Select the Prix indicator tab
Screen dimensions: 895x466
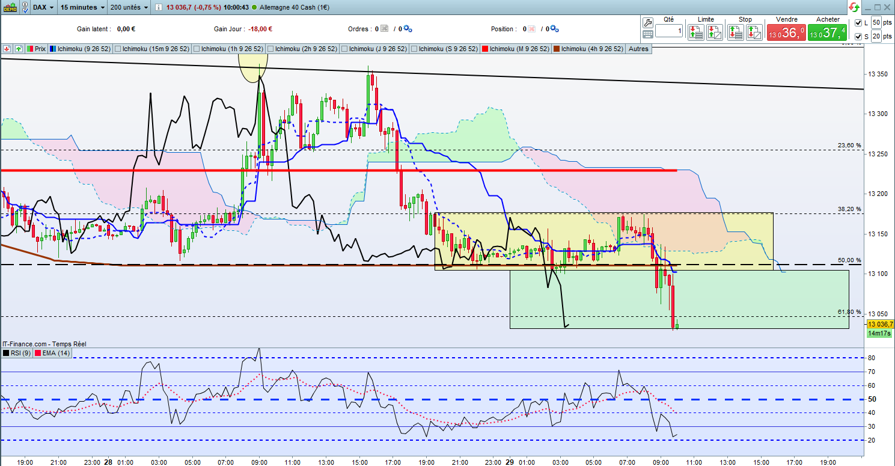(x=37, y=49)
